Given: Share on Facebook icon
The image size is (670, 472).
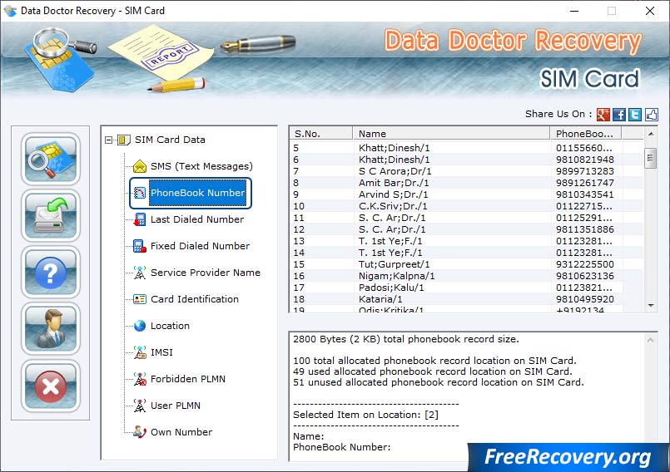Looking at the screenshot, I should (x=619, y=115).
